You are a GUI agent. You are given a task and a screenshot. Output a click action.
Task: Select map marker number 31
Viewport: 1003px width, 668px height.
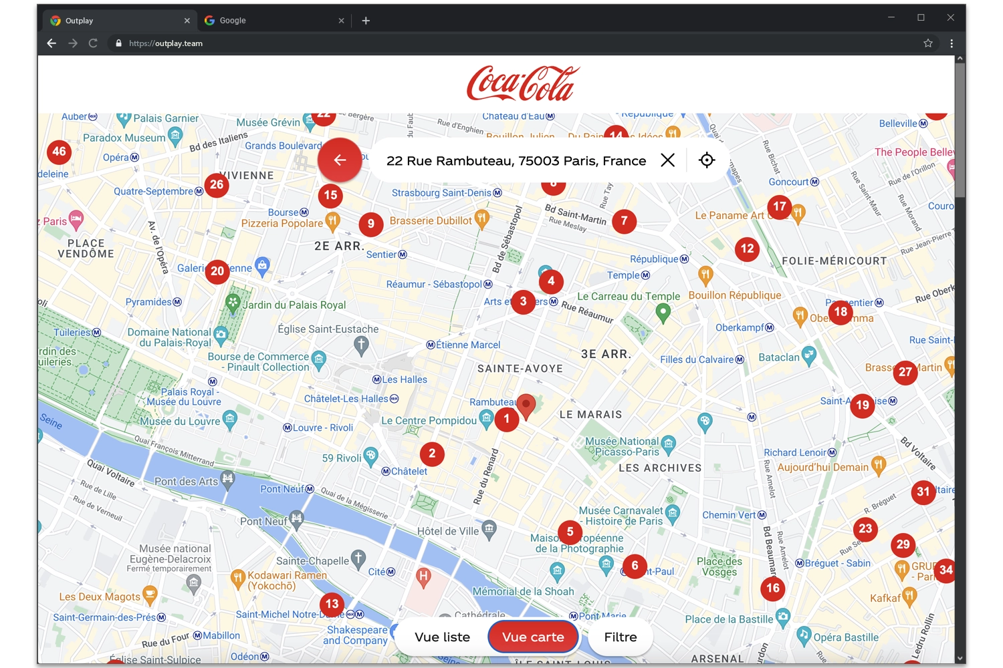[x=923, y=492]
